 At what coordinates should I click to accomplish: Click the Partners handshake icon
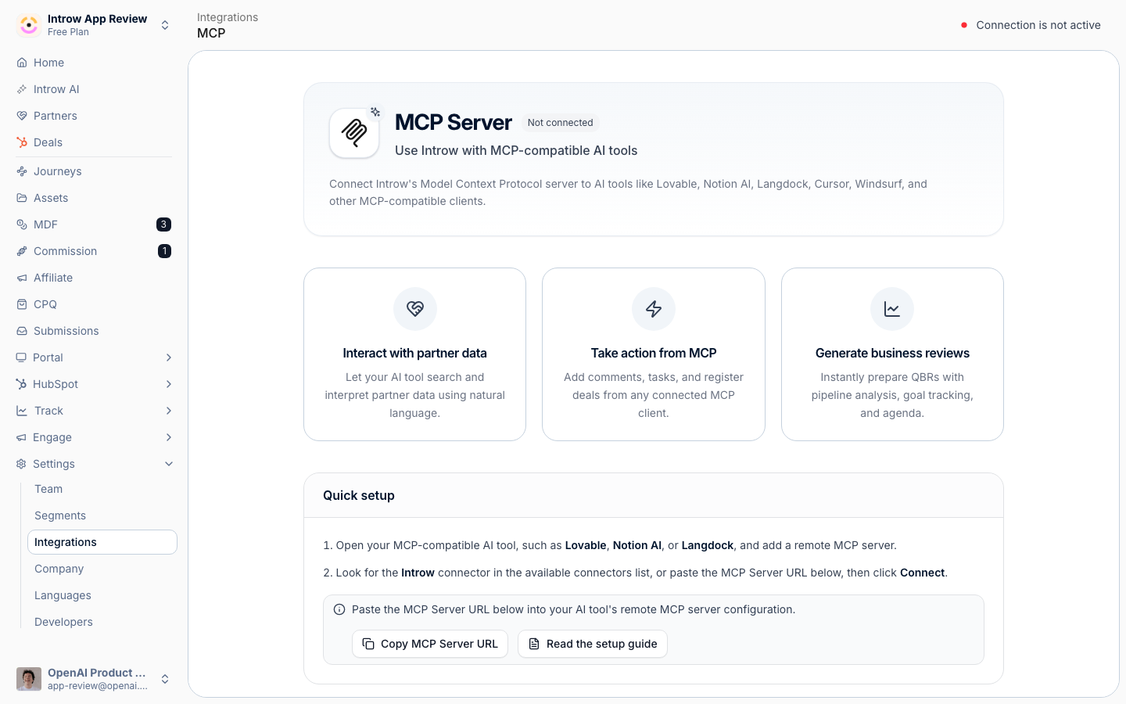[x=22, y=116]
